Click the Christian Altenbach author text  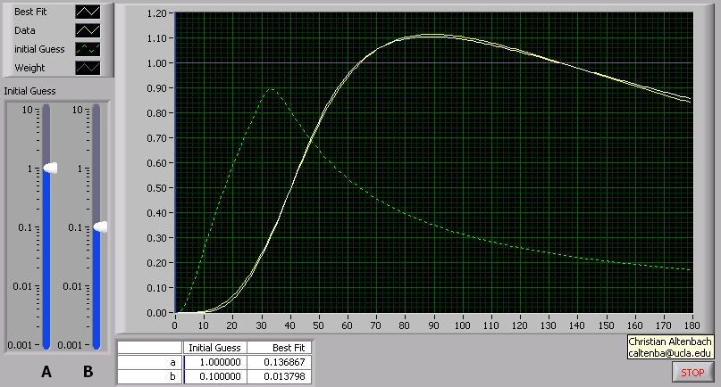pos(669,342)
